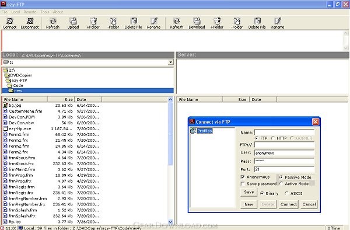The image size is (350, 230).
Task: Focus the Port input field
Action: point(285,169)
